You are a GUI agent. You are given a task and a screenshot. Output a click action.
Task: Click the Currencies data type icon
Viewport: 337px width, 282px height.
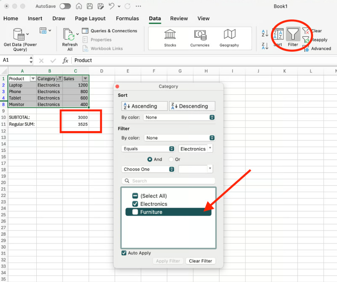coord(200,35)
